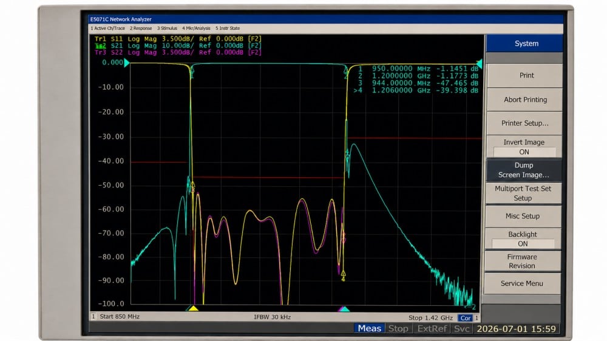
Task: Click the Stop 1.42 GHz field
Action: (430, 318)
